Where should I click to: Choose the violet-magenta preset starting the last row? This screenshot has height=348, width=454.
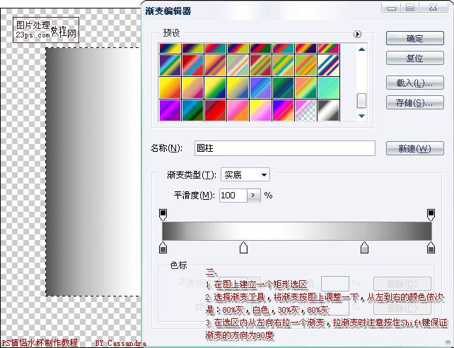click(x=170, y=110)
